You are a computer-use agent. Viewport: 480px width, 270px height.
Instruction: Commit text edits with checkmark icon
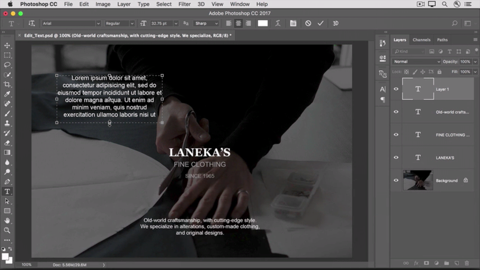[x=320, y=23]
